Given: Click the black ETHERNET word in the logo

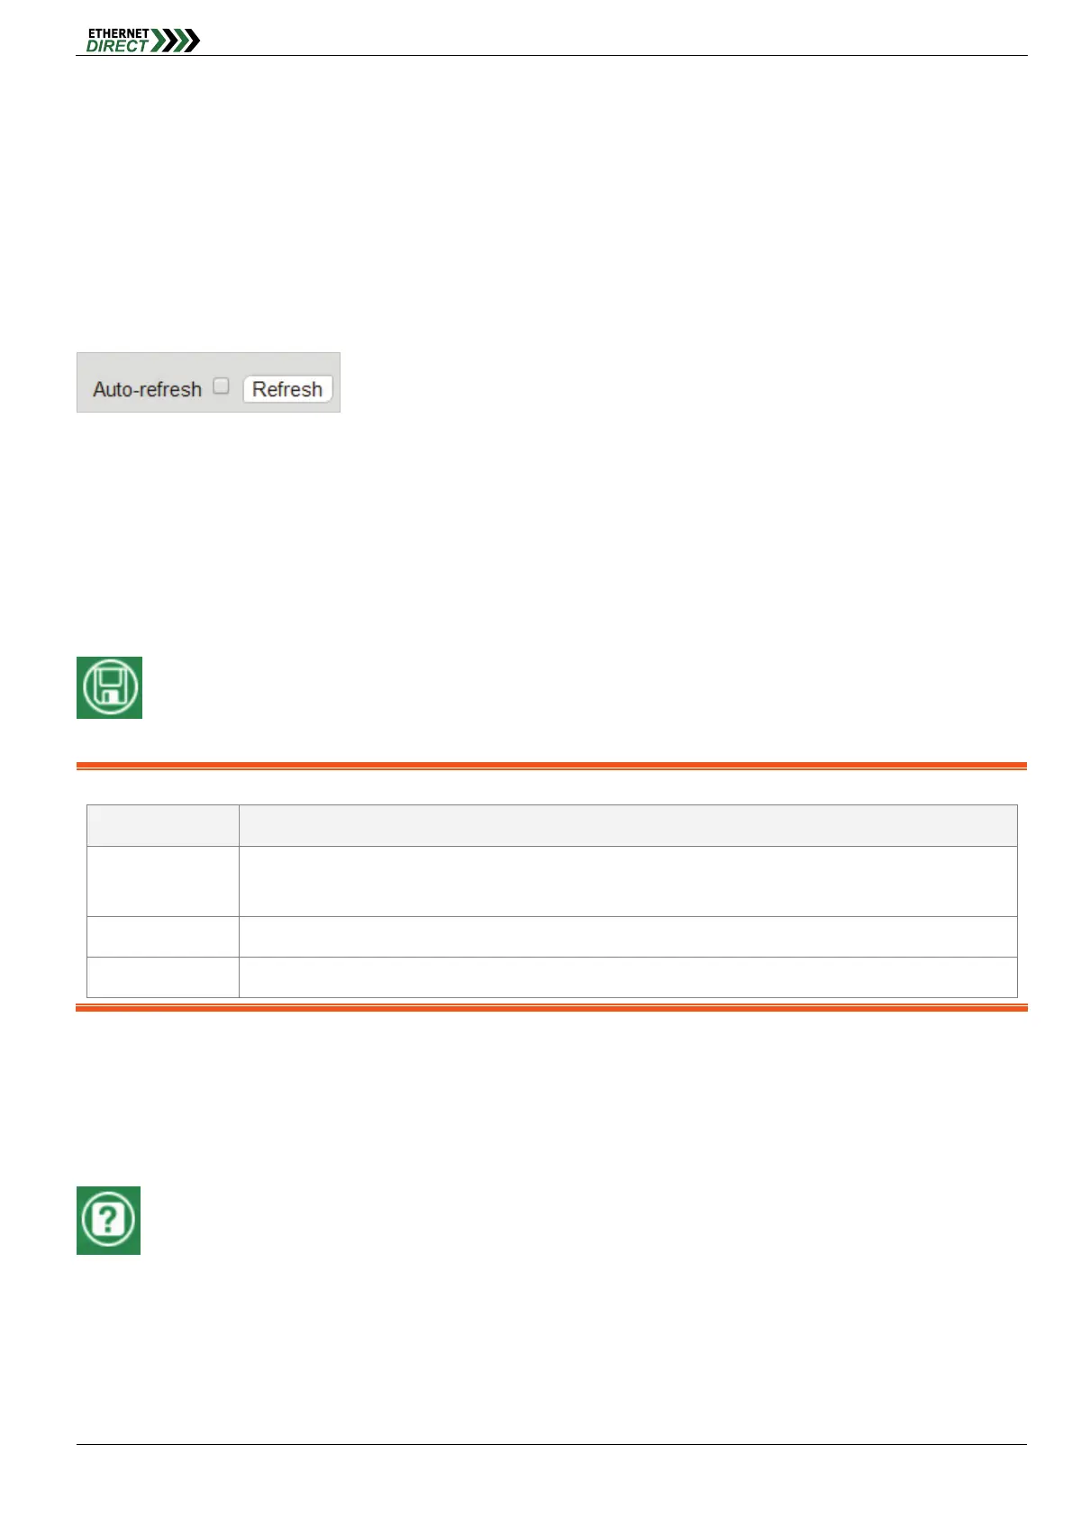Looking at the screenshot, I should [x=118, y=33].
